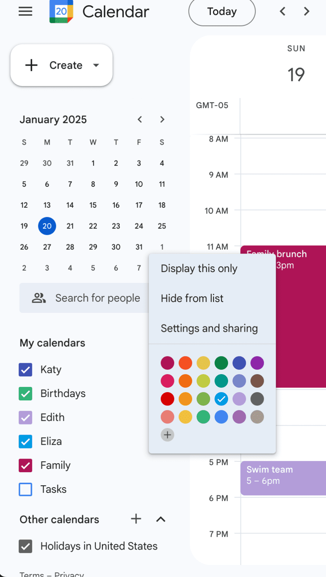The image size is (326, 577).
Task: Open the Privacy link at bottom
Action: (70, 575)
